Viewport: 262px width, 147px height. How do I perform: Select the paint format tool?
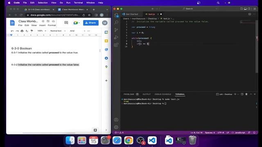(32, 31)
